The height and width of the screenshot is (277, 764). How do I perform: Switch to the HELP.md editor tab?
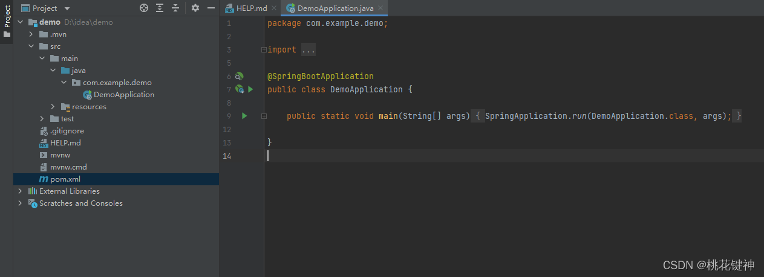click(251, 8)
